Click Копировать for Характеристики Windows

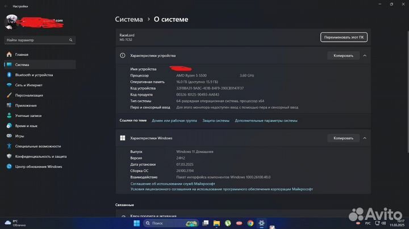coord(343,138)
